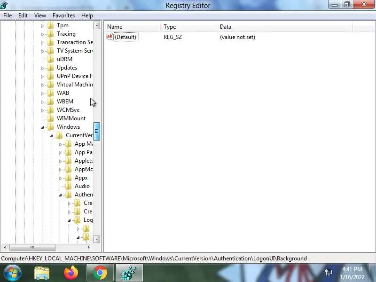Viewport: 376px width, 282px height.
Task: Select the WAB folder icon
Action: (51, 93)
